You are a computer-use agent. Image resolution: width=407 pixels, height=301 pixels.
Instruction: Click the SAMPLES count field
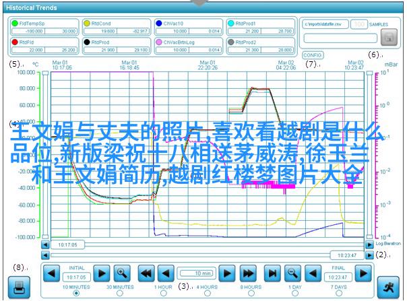pyautogui.click(x=359, y=24)
